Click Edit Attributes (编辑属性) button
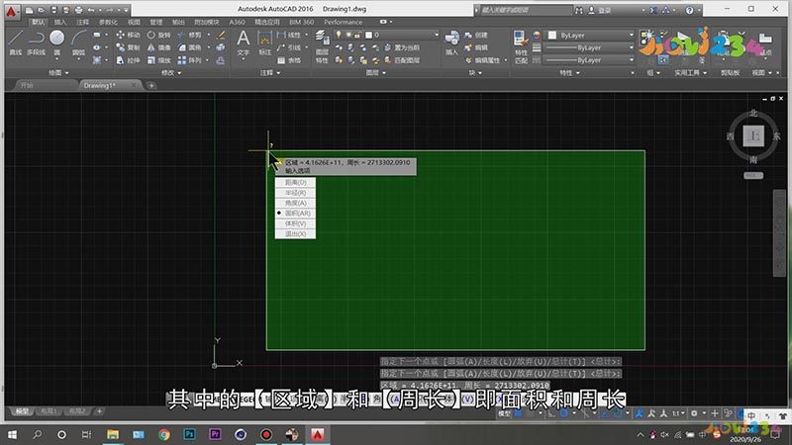The height and width of the screenshot is (445, 792). pyautogui.click(x=482, y=60)
